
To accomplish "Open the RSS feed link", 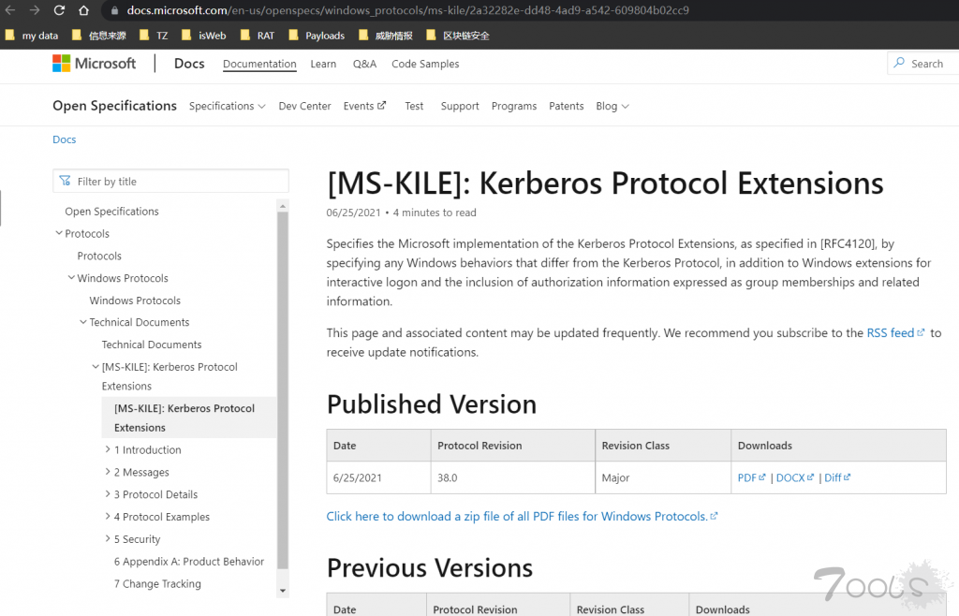I will coord(895,333).
